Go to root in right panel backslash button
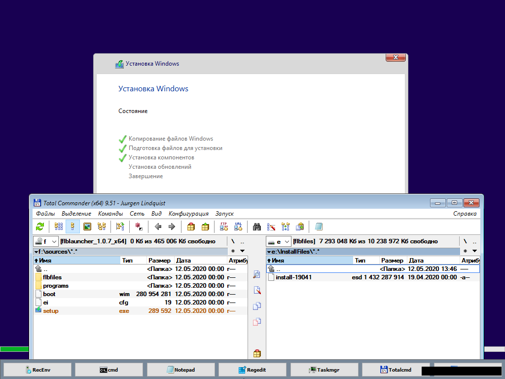This screenshot has height=379, width=505. pos(465,241)
